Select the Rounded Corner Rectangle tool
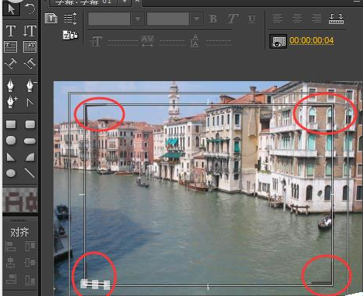 30,124
